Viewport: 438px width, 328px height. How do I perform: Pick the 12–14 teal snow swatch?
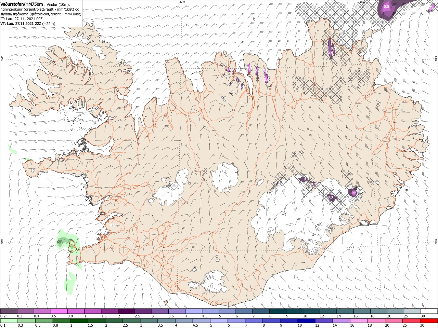click(328, 311)
